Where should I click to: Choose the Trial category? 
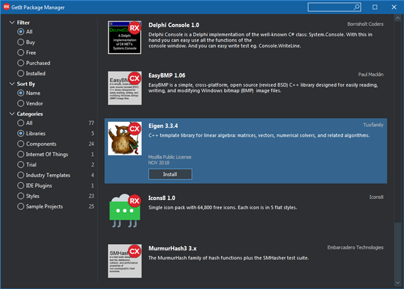(27, 165)
